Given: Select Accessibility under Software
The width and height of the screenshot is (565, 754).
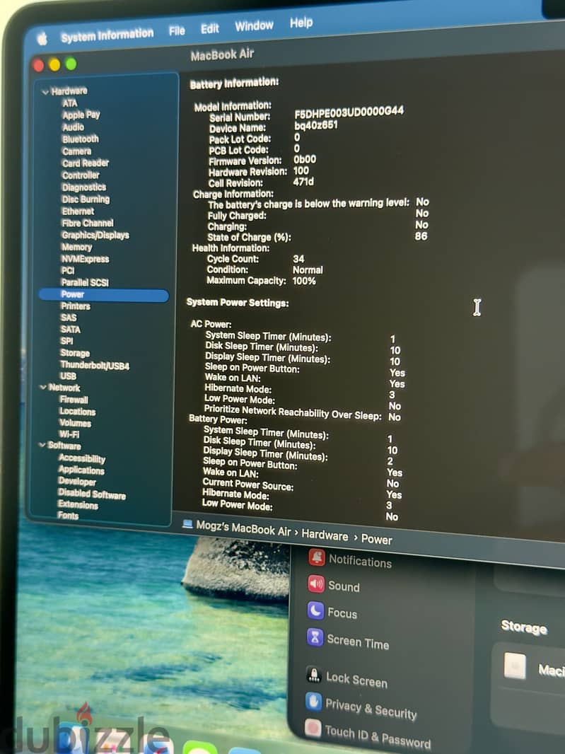Looking at the screenshot, I should click(82, 459).
